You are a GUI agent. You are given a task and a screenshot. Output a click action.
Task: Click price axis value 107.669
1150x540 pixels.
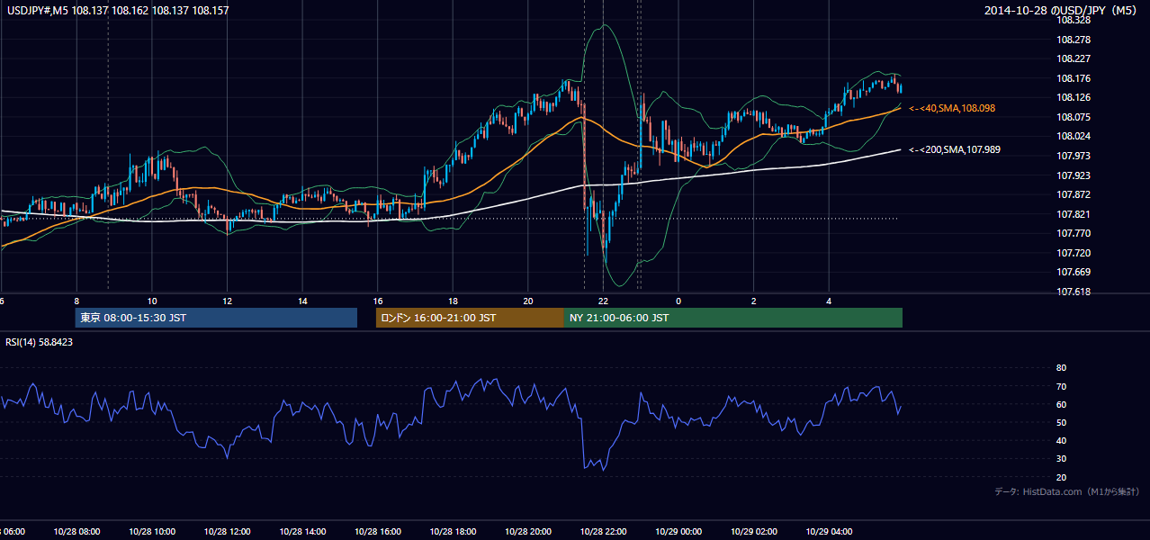(1074, 272)
